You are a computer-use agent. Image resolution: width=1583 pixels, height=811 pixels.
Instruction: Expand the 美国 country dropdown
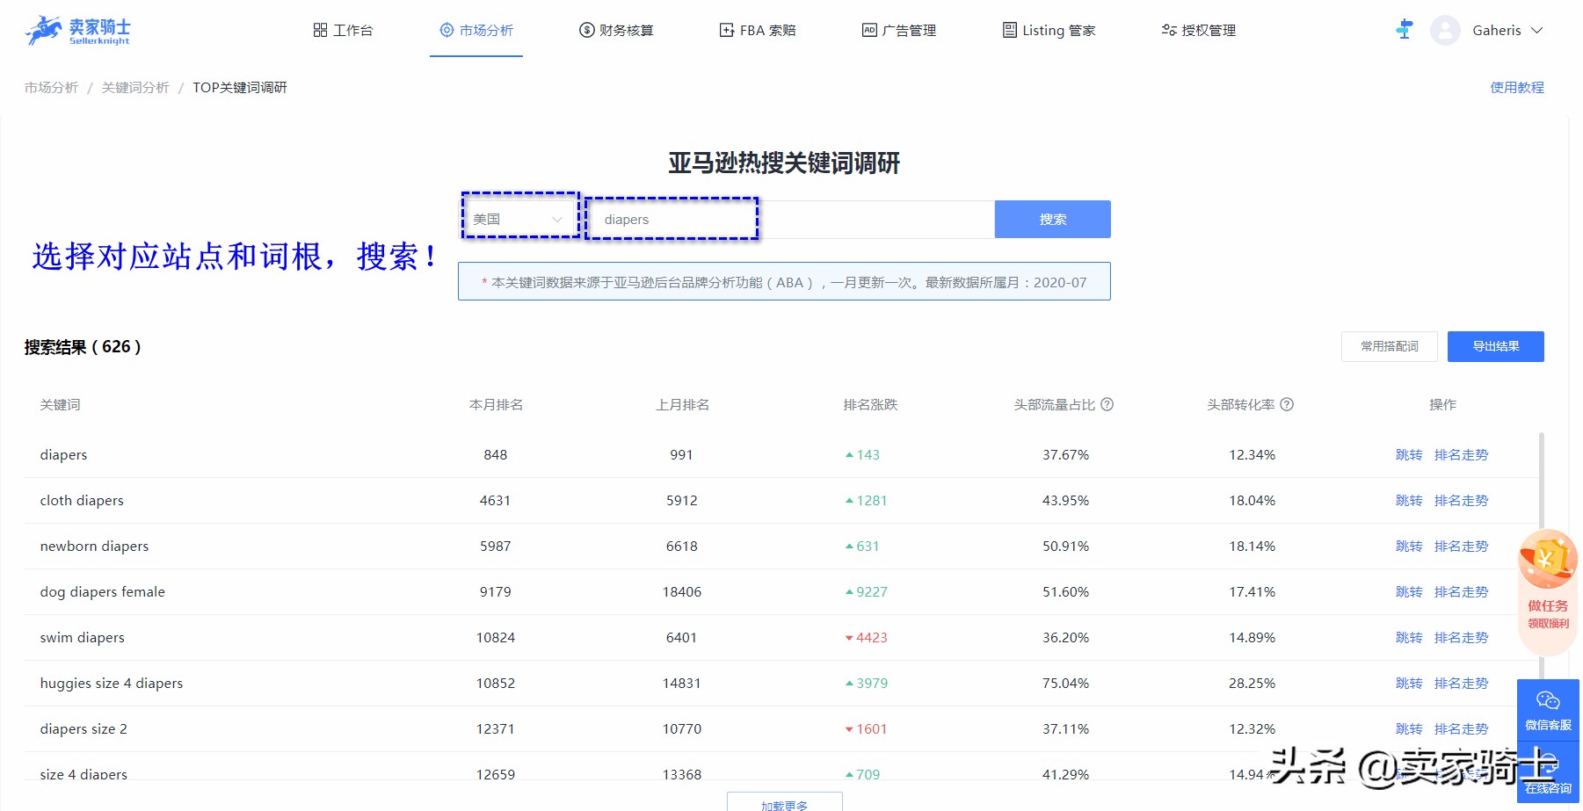click(x=519, y=219)
